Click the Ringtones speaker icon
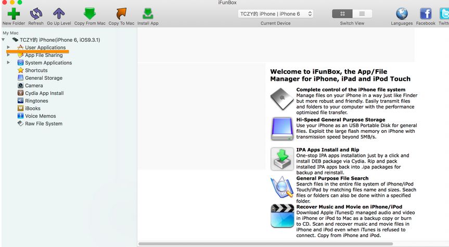 [20, 101]
